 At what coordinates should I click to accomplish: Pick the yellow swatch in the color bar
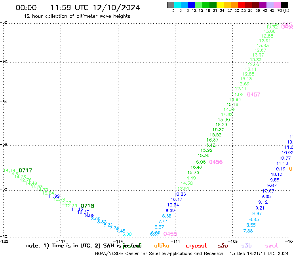220,5
